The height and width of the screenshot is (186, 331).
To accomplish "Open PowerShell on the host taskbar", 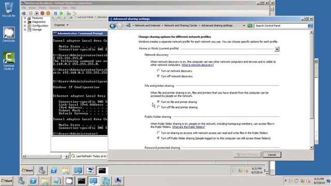I will click(33, 181).
